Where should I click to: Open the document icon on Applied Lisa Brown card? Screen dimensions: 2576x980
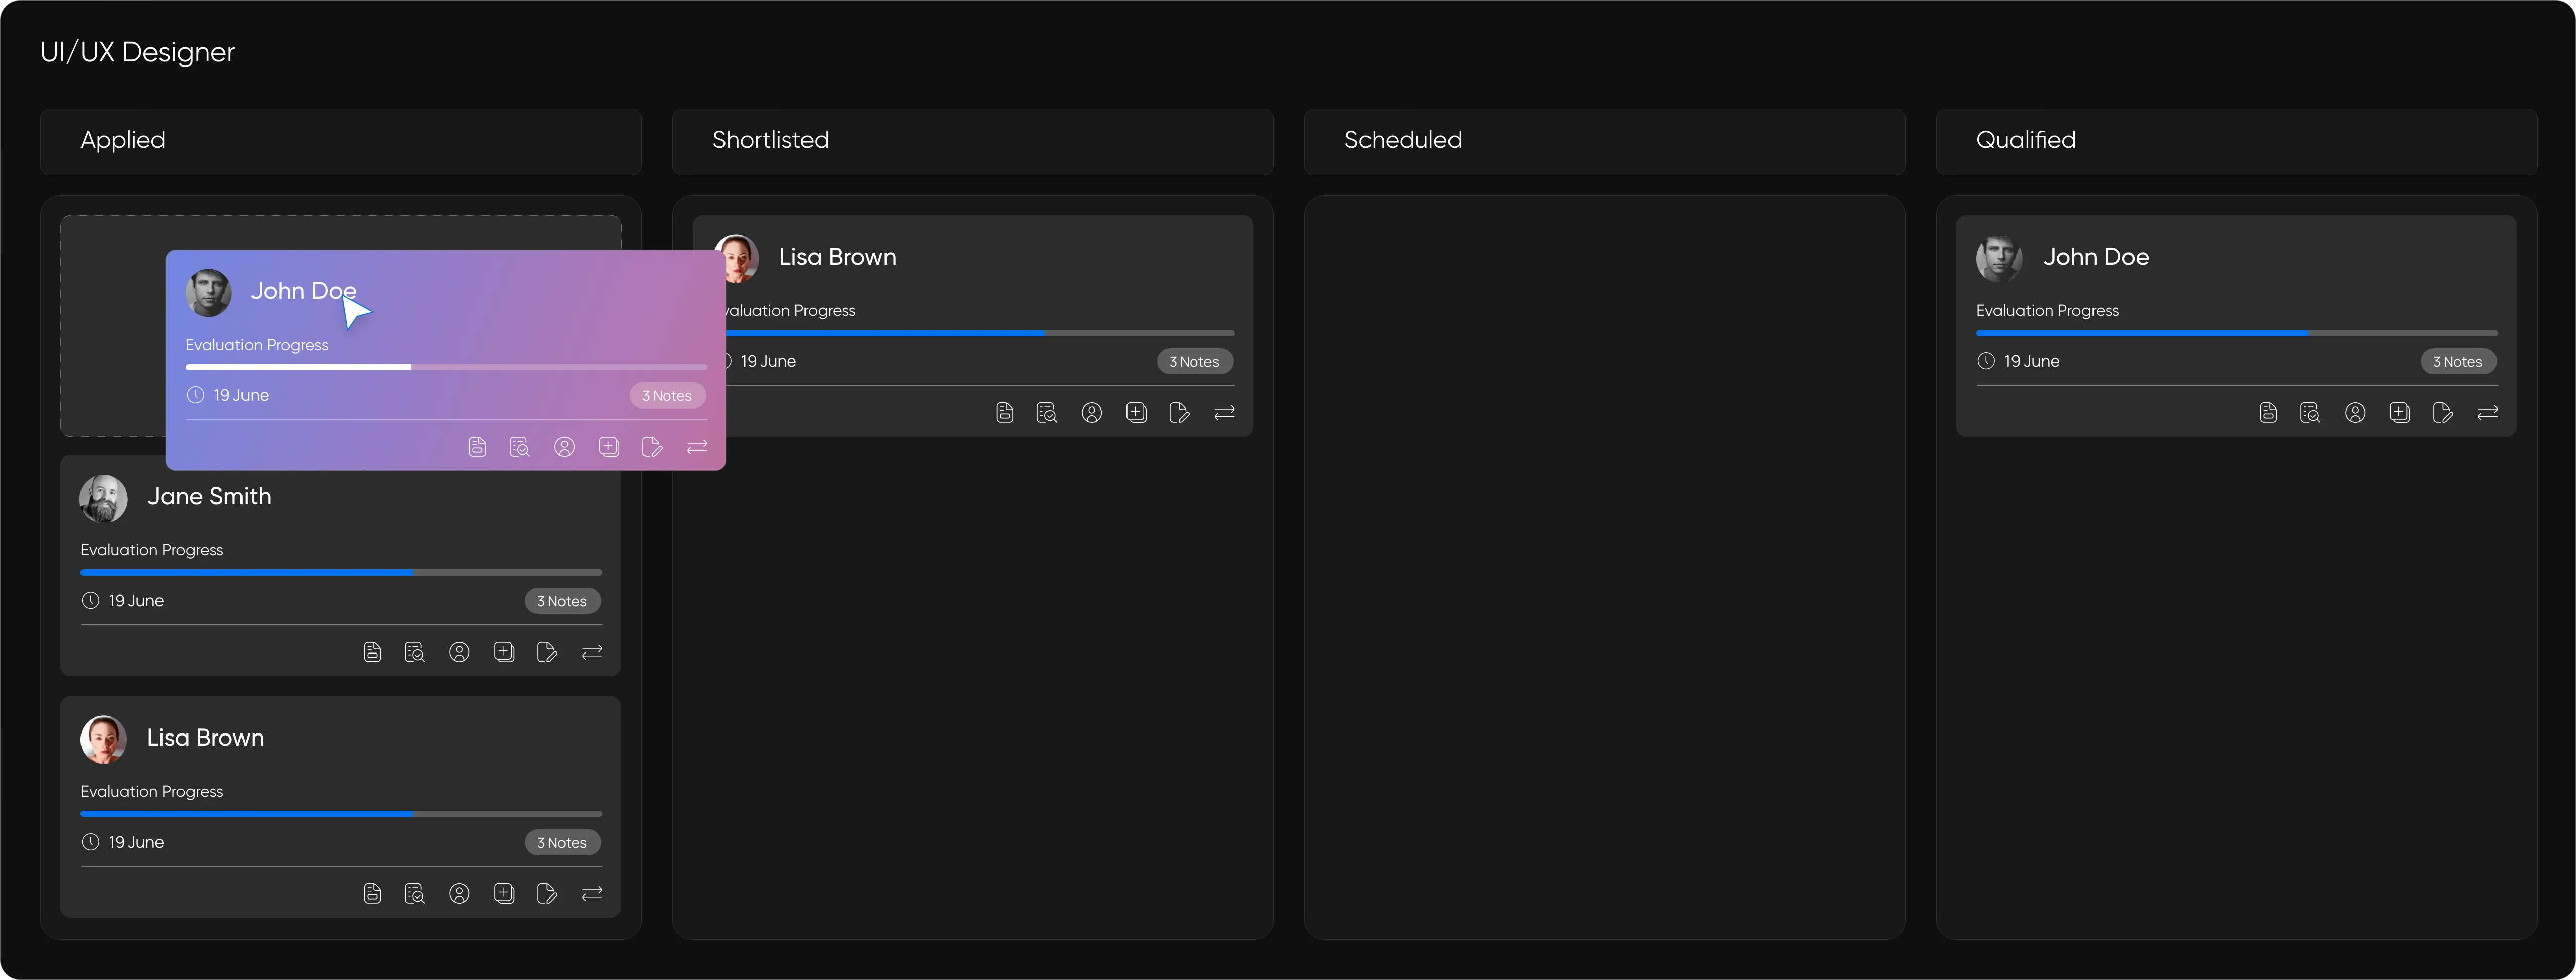coord(372,893)
